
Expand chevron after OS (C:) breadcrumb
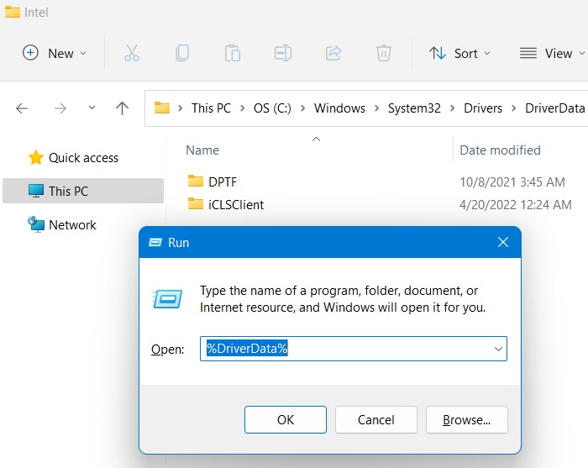click(x=302, y=108)
